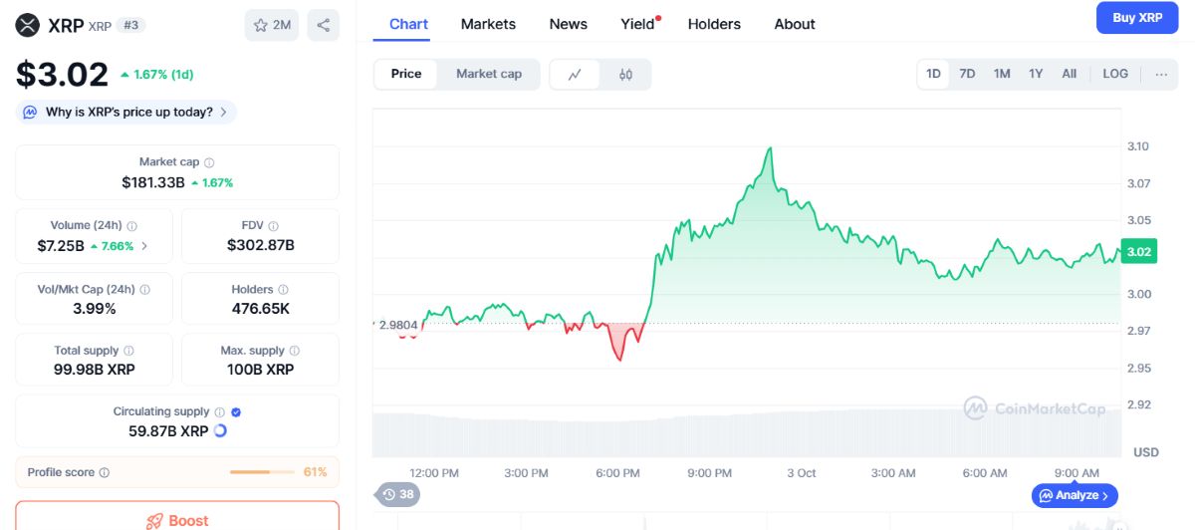Toggle LOG scale on the chart

tap(1115, 74)
